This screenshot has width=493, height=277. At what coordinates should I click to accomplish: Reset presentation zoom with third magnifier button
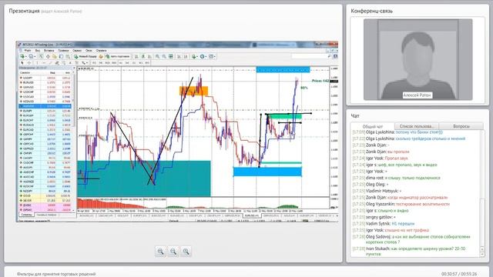(x=186, y=252)
